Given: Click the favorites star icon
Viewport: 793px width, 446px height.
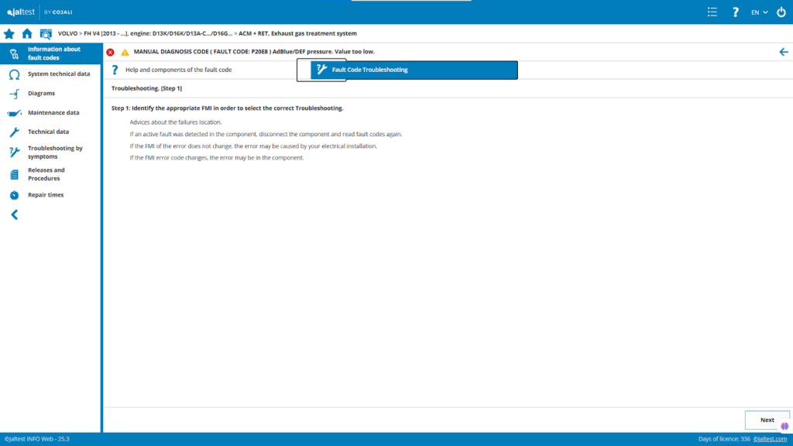Looking at the screenshot, I should point(9,34).
